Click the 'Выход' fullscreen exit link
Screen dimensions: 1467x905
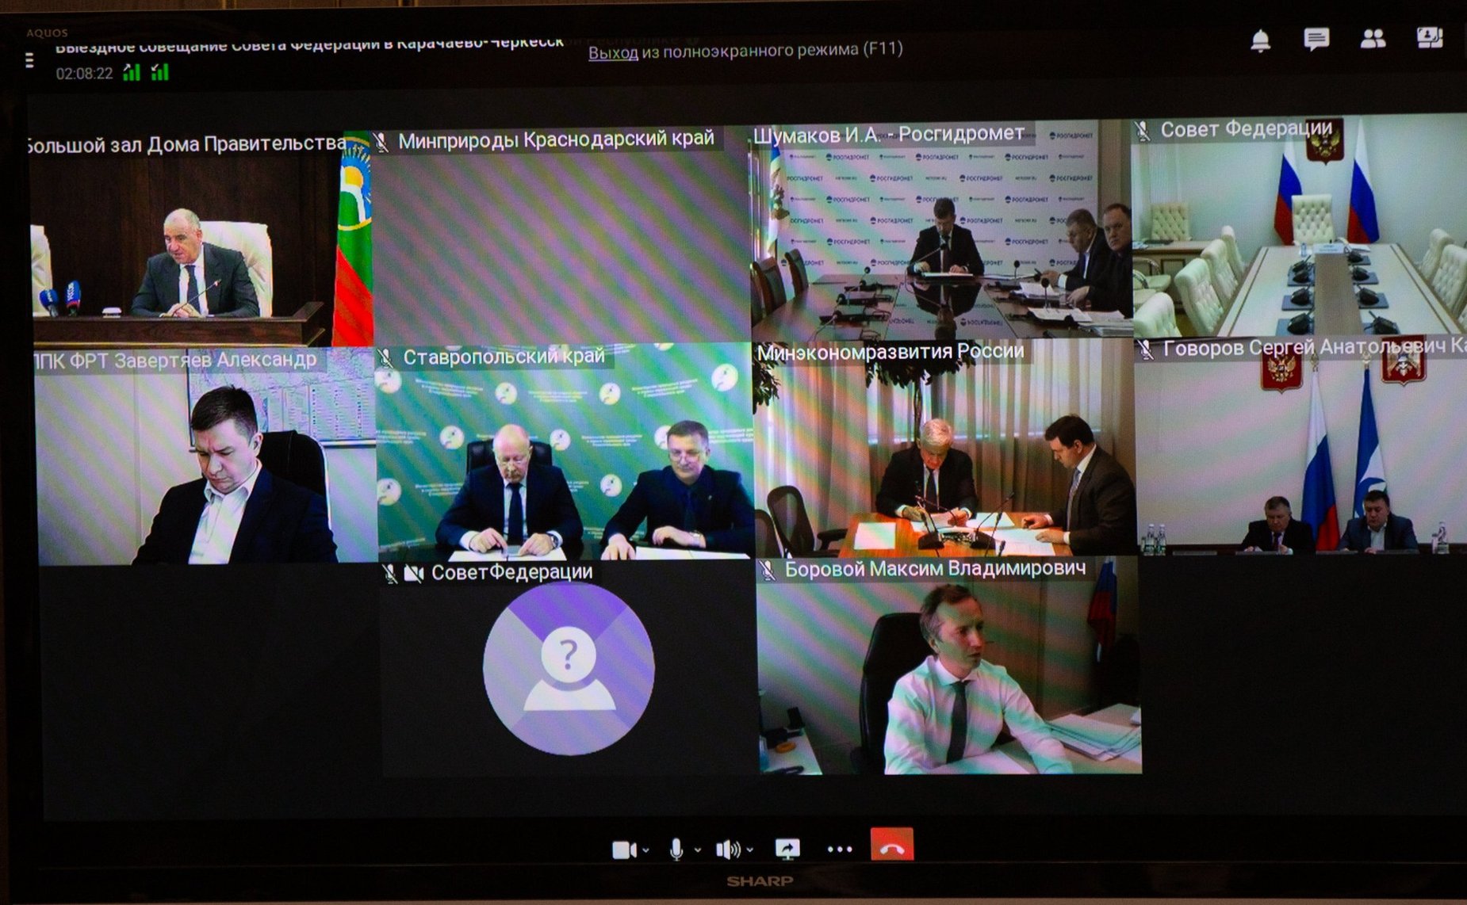(613, 52)
